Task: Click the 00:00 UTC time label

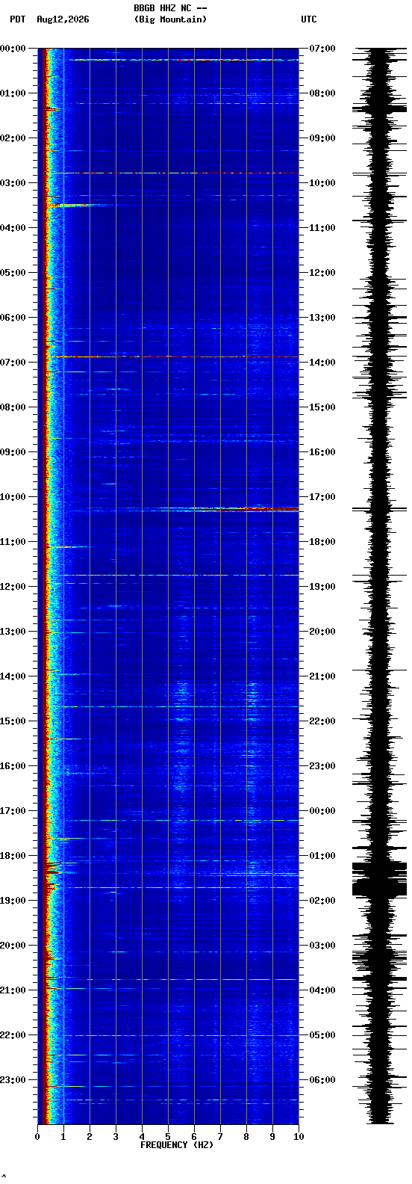Action: tap(322, 811)
